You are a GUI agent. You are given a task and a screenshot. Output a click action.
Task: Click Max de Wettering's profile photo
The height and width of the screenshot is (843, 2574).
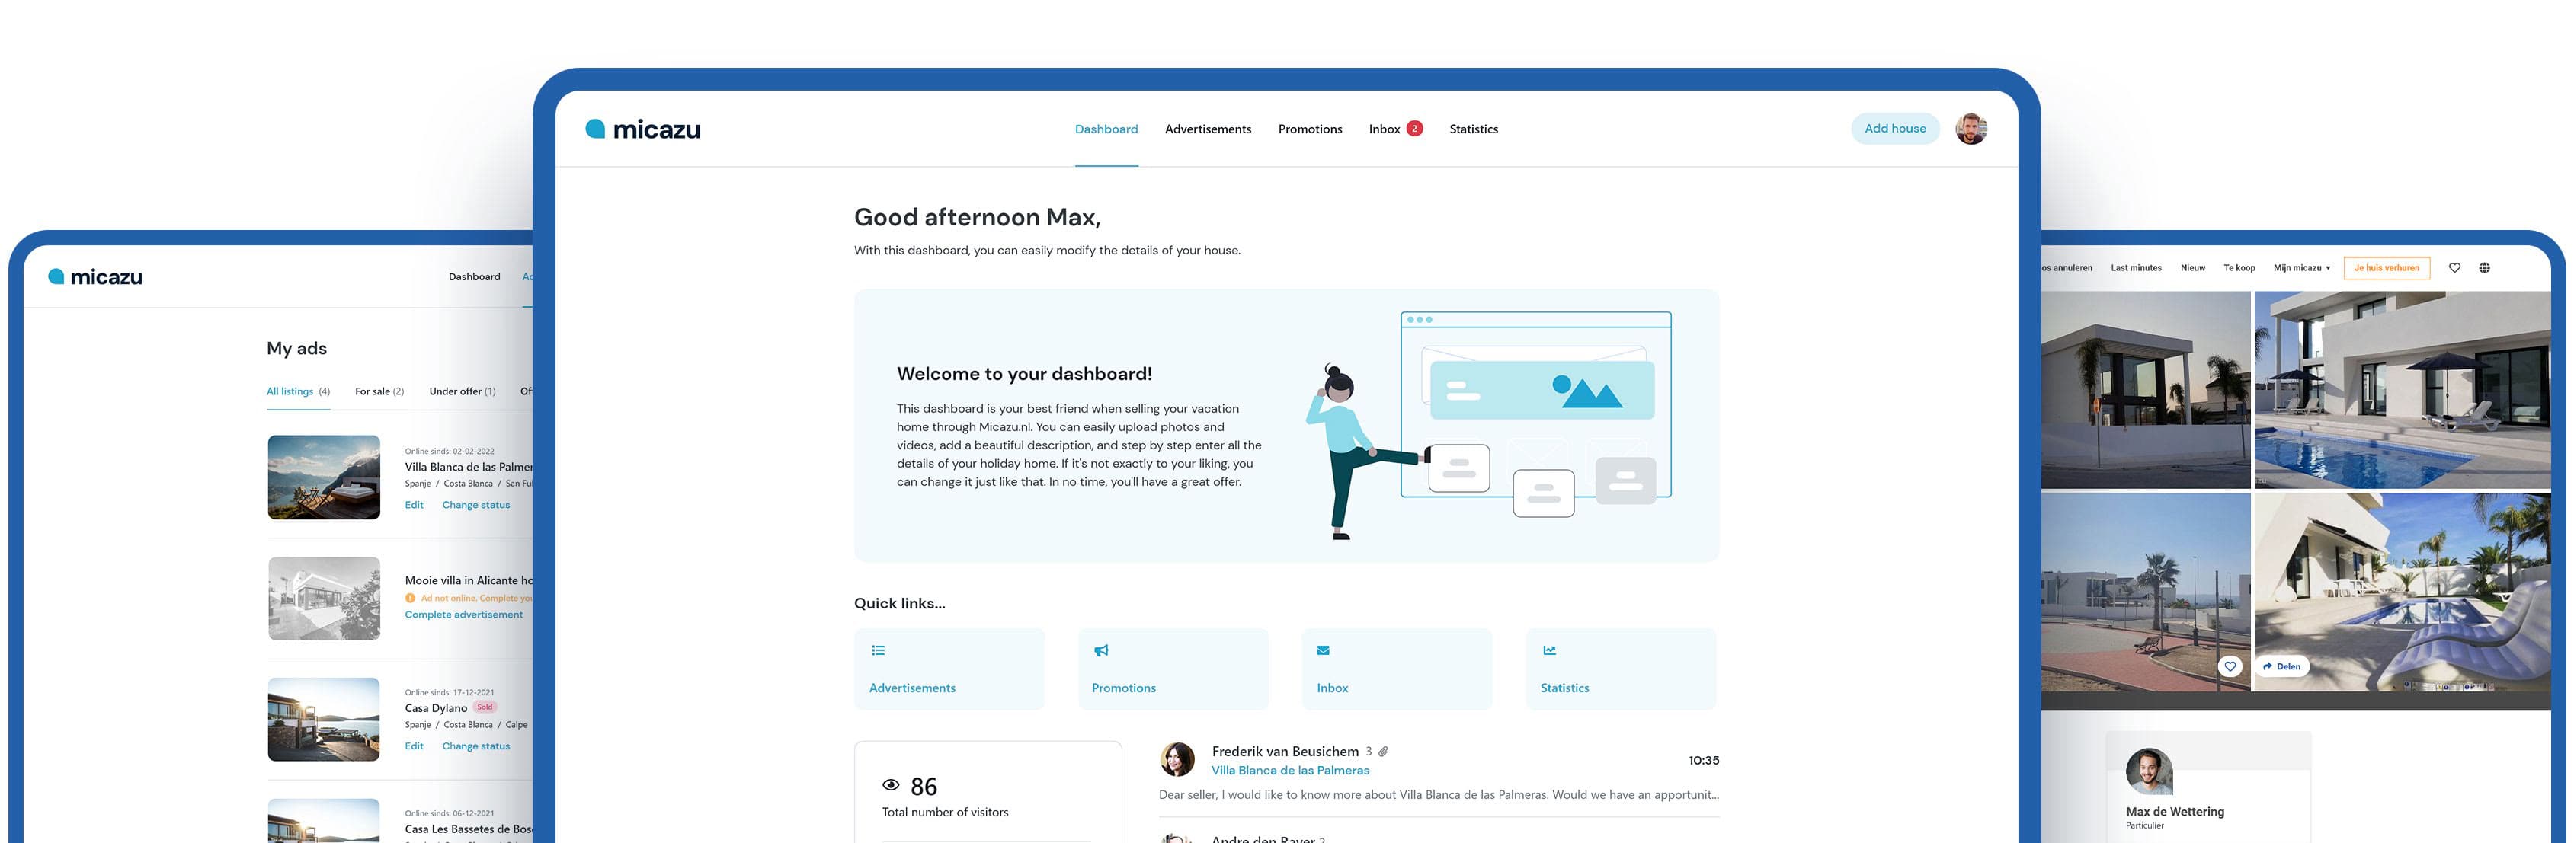(x=2148, y=771)
